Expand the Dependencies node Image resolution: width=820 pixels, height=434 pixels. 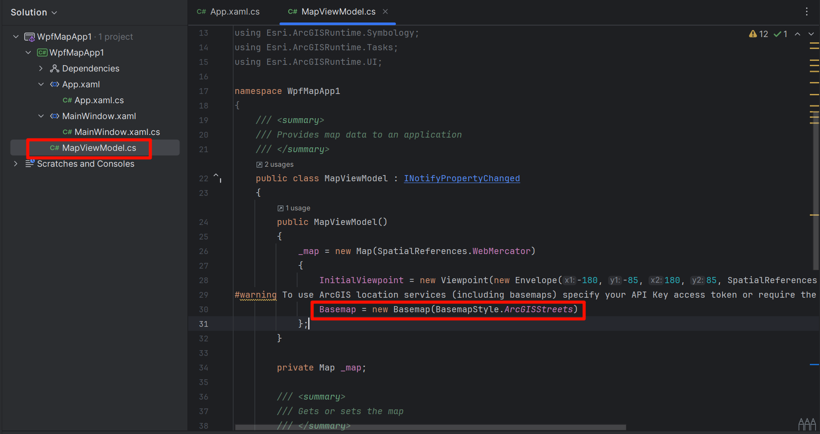41,68
